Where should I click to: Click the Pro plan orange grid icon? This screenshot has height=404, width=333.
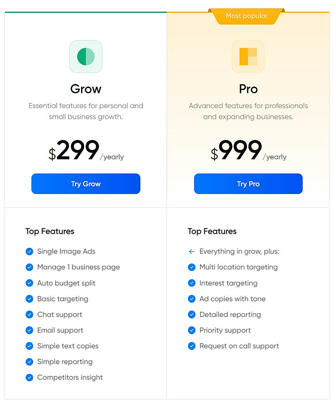point(248,56)
